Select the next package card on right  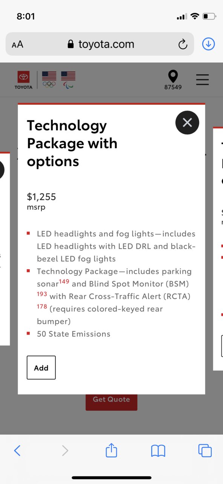click(218, 249)
